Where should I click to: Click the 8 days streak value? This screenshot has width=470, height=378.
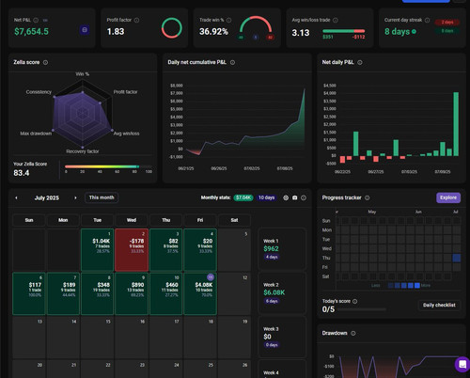[398, 32]
